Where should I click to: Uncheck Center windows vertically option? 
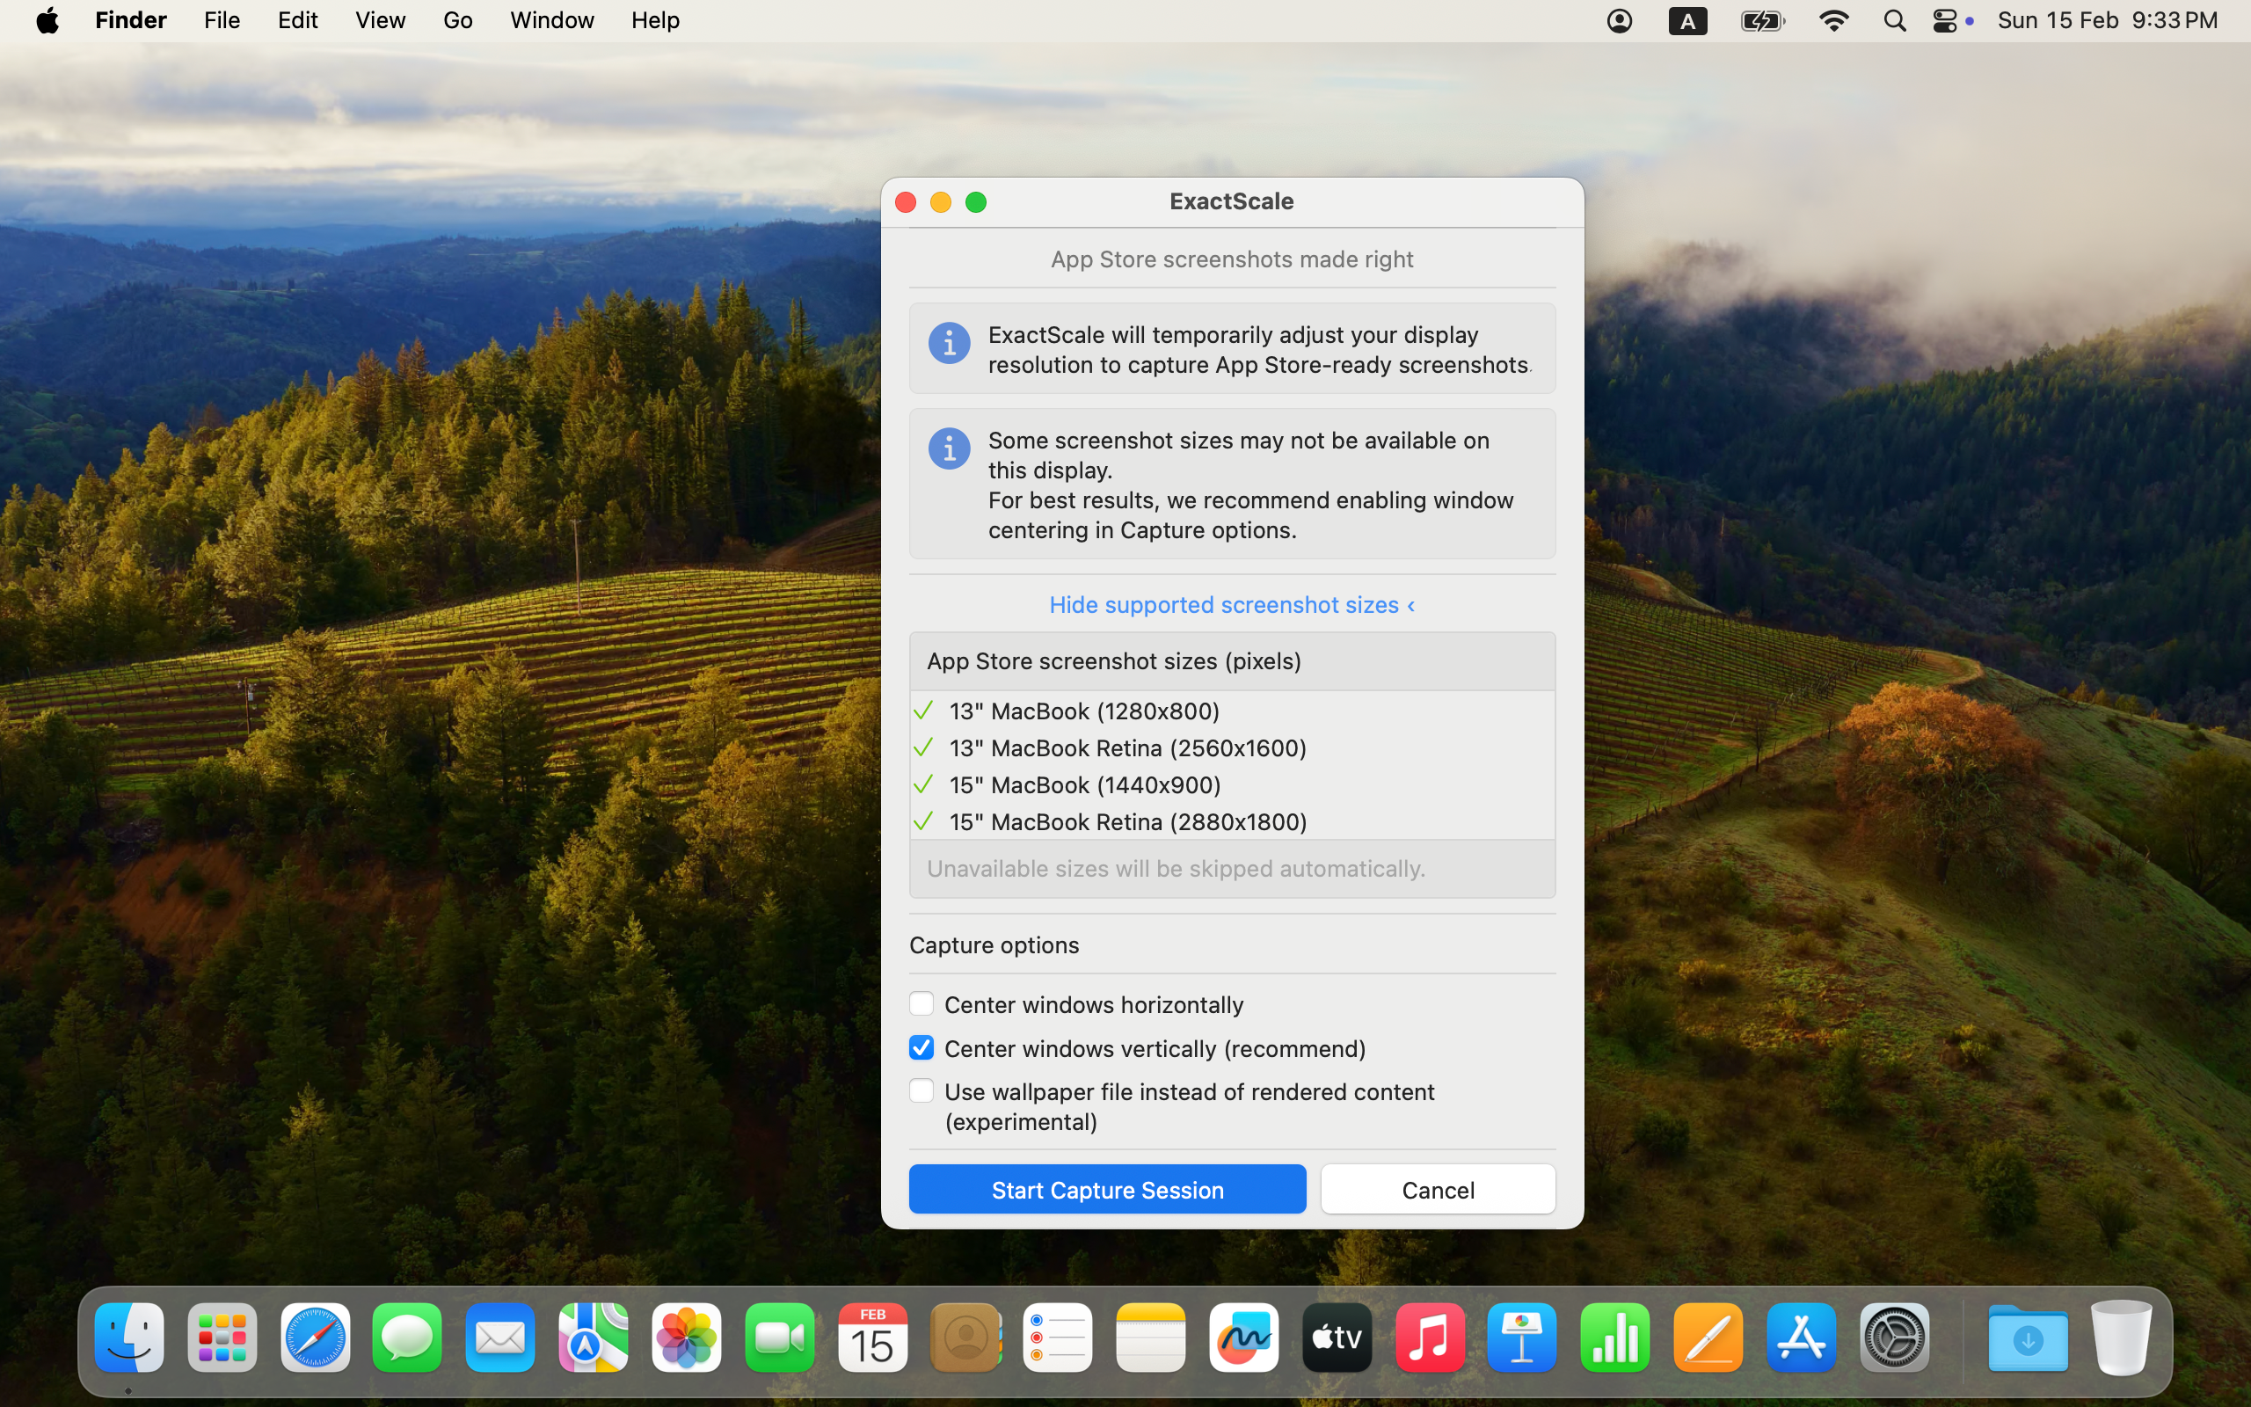[921, 1048]
